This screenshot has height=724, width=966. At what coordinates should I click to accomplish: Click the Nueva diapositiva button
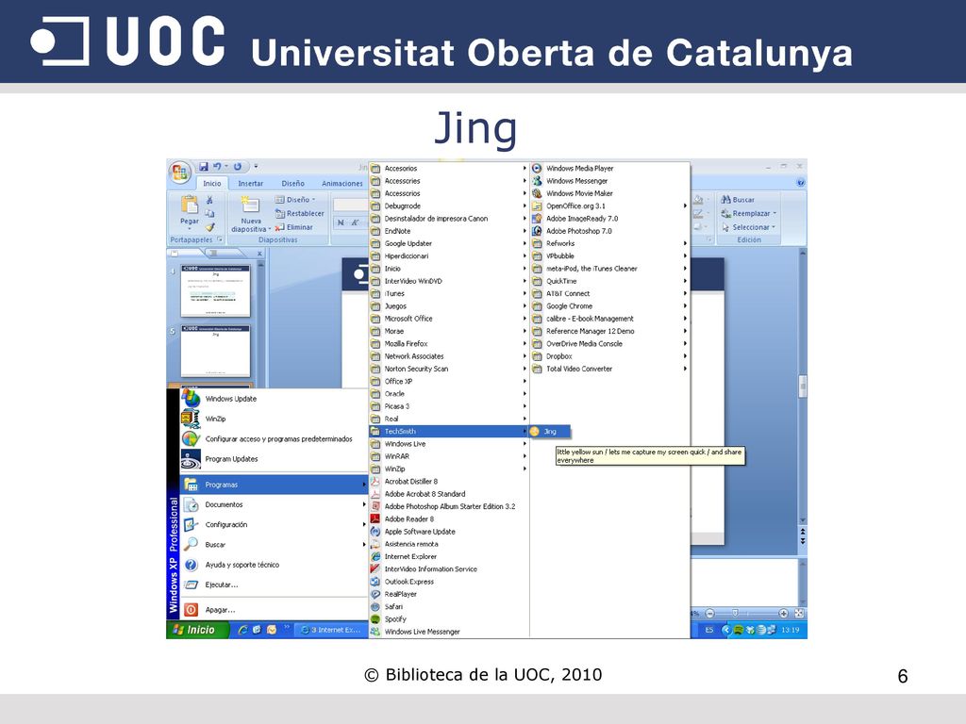251,214
